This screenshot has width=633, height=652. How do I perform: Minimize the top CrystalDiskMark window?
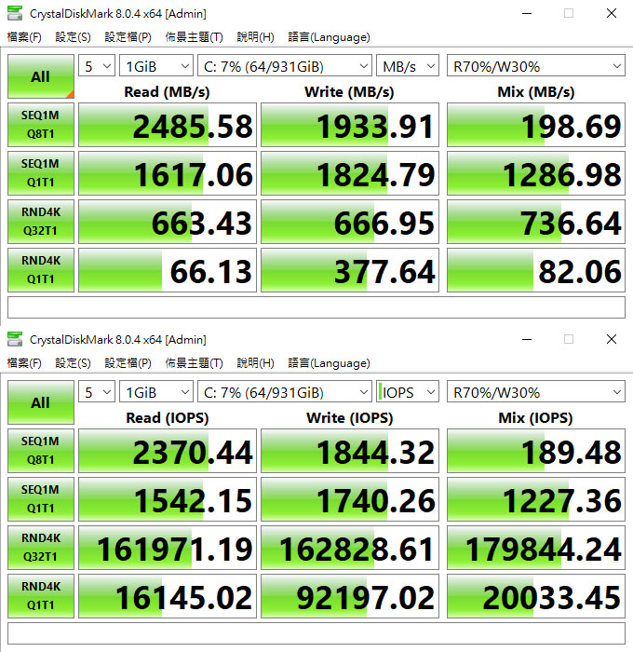click(x=527, y=13)
